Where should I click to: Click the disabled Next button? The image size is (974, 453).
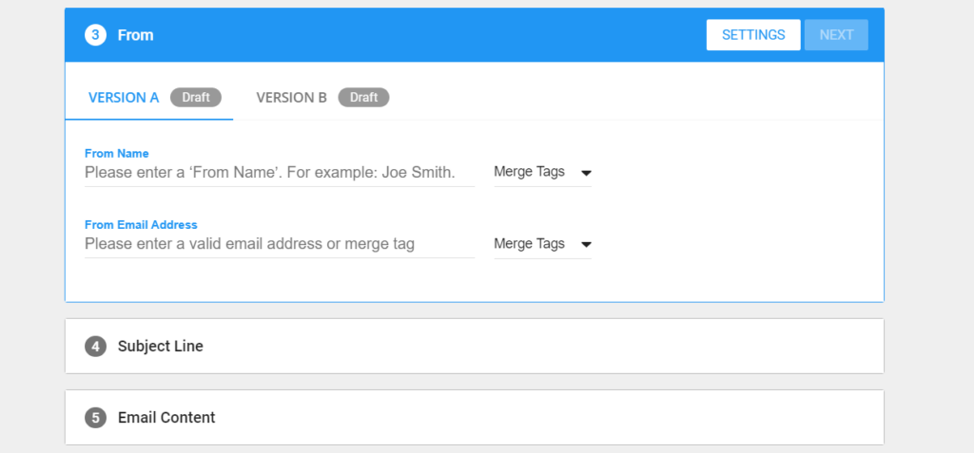[x=836, y=35]
